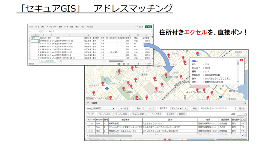This screenshot has height=146, width=268.
Task: Select the hinan_20140623 sheet tab
Action: [x=47, y=61]
